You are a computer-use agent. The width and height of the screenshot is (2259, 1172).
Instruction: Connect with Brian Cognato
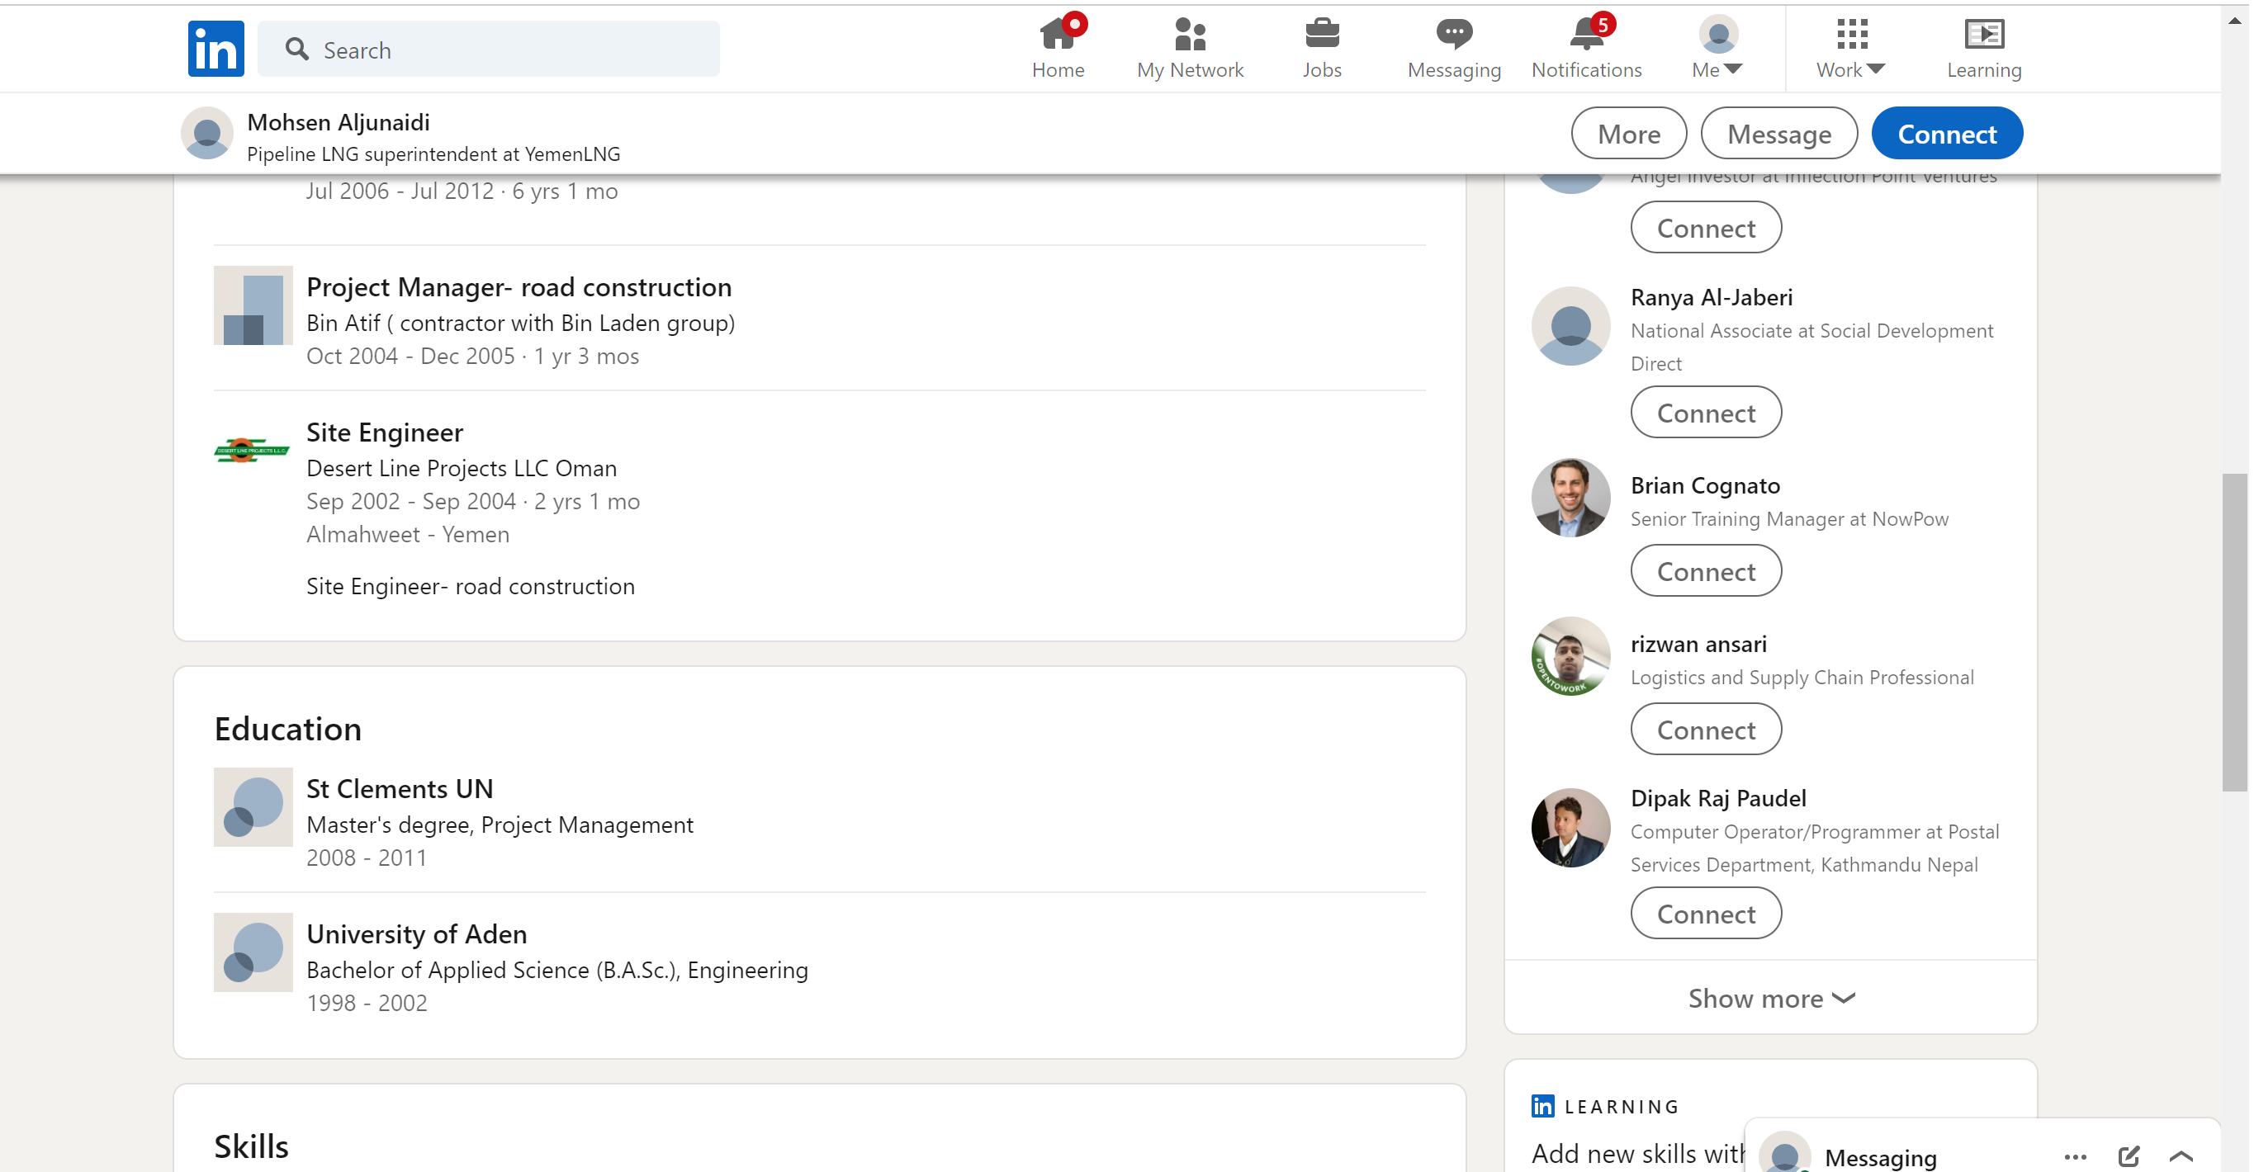[1706, 570]
